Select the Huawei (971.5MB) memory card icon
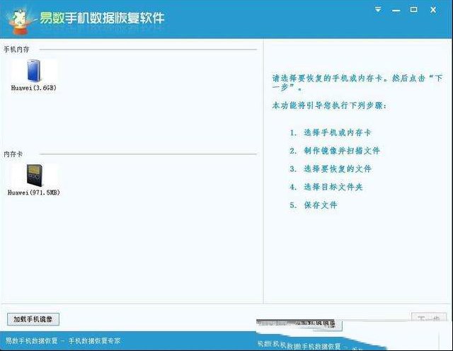This screenshot has width=453, height=351. point(35,175)
